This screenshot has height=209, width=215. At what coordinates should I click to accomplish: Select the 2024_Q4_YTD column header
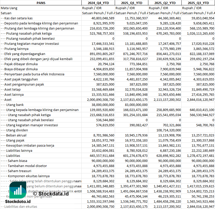pyautogui.click(x=98, y=3)
